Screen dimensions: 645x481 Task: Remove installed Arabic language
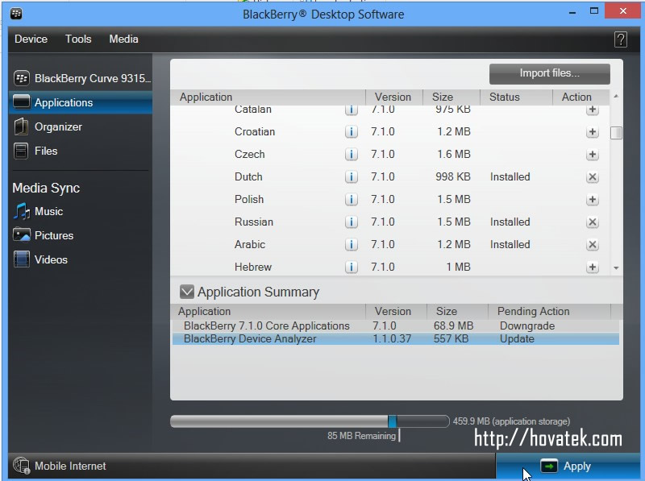click(593, 245)
